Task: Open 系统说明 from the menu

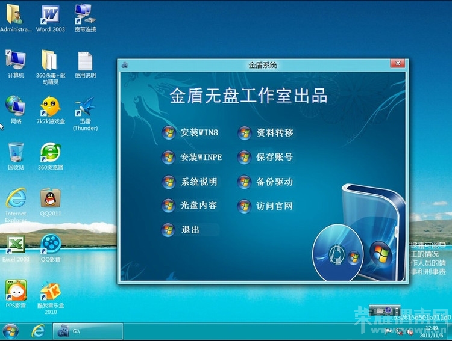Action: click(198, 182)
